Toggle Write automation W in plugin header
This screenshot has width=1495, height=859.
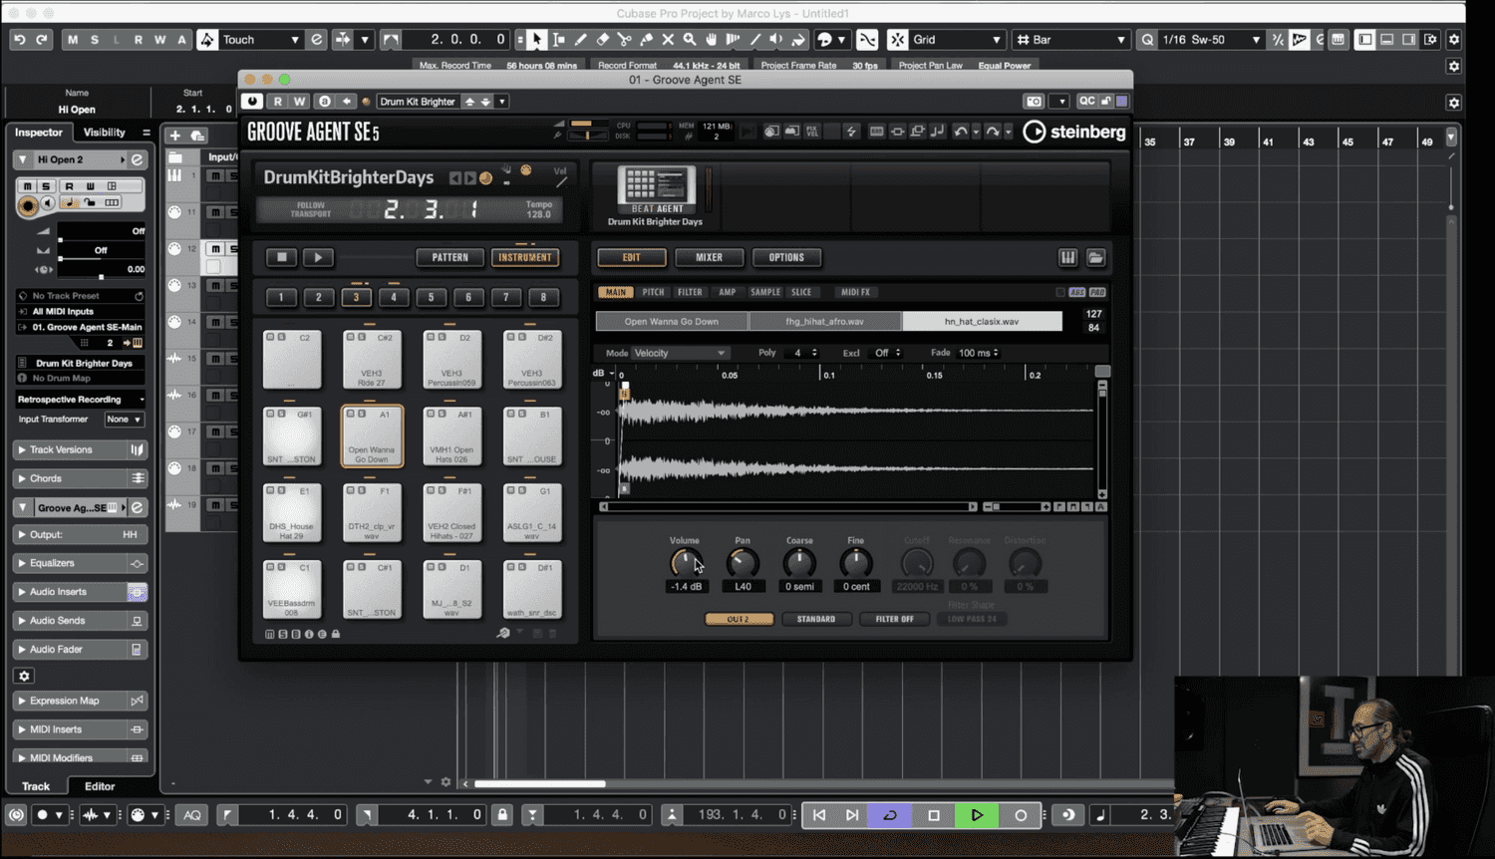pos(299,101)
